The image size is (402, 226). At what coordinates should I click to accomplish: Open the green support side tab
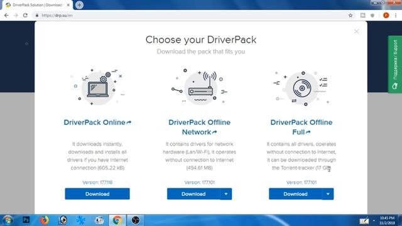pyautogui.click(x=395, y=64)
